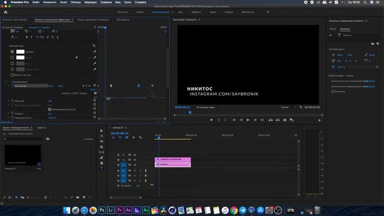Screen dimensions: 384x216
Task: Toggle Position stopwatch animation in Effect Controls
Action: click(x=12, y=86)
